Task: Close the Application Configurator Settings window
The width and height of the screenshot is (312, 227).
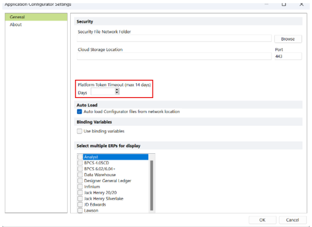Action: (302, 4)
